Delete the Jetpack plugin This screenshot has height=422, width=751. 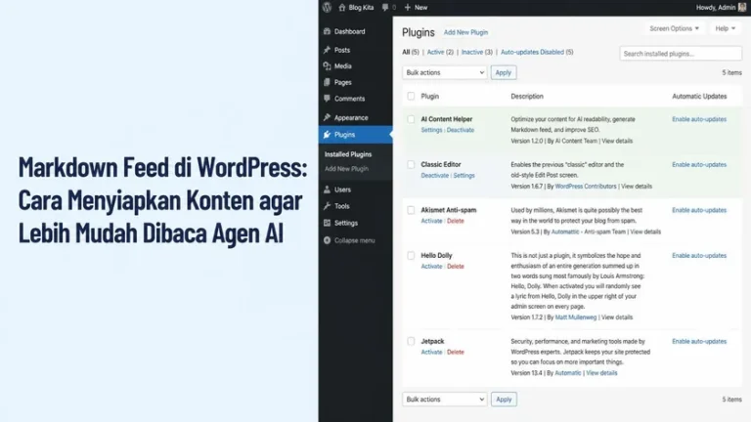[x=456, y=352]
